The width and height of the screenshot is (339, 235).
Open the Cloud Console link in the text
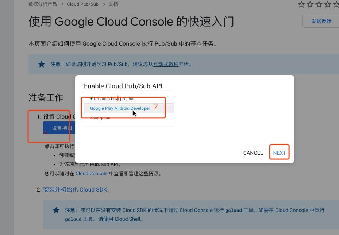pos(92,173)
